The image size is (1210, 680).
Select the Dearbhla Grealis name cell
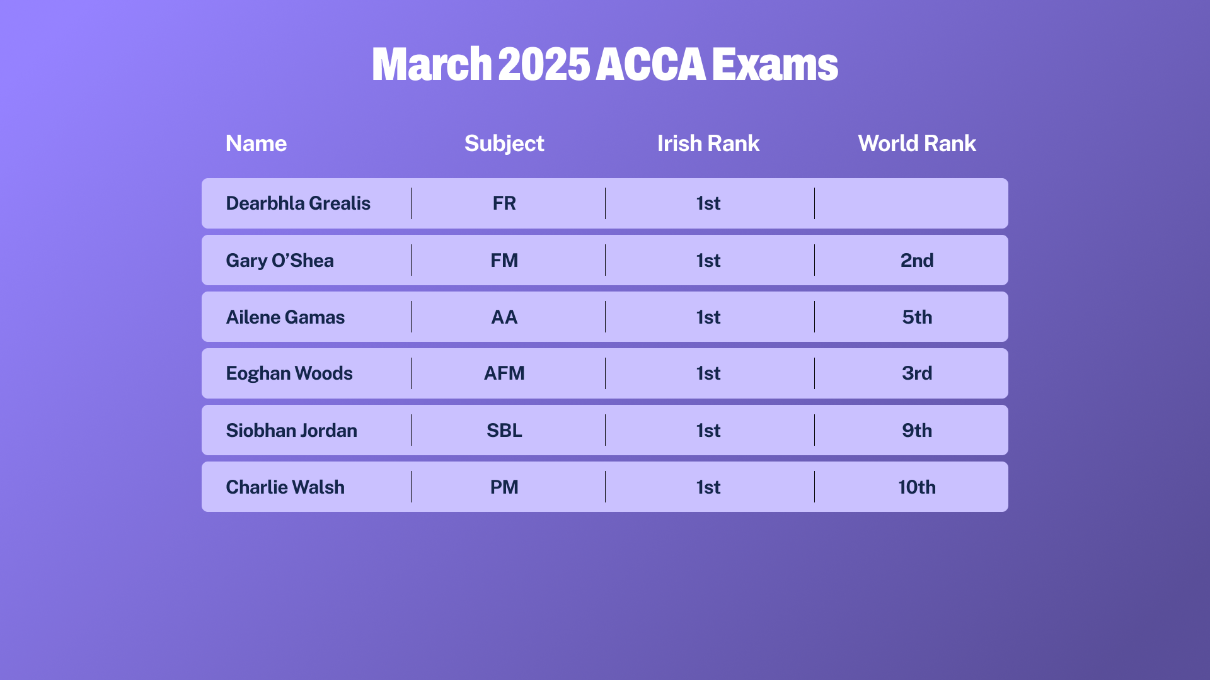tap(298, 203)
